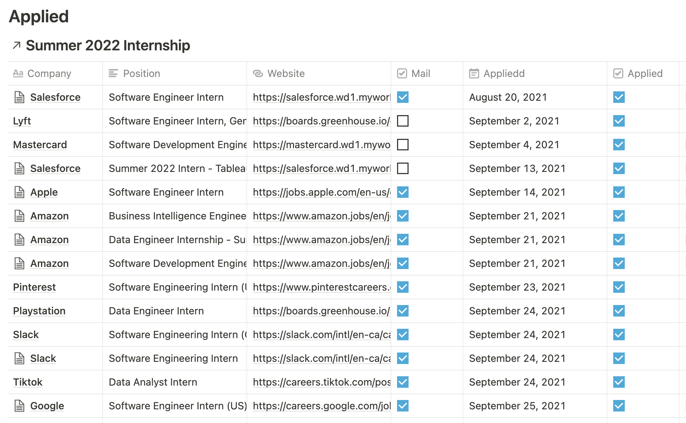Viewport: 686px width, 423px height.
Task: Select the September 23, 2021 date cell
Action: click(535, 287)
